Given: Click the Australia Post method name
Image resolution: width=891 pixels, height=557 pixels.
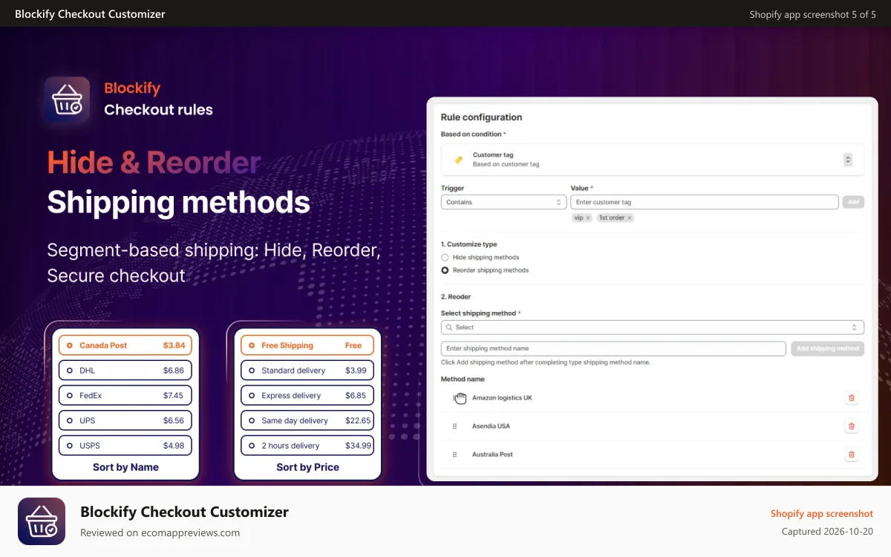Looking at the screenshot, I should point(492,455).
